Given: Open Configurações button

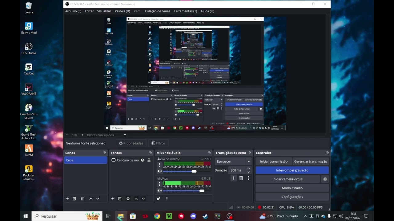Looking at the screenshot, I should pos(292,197).
